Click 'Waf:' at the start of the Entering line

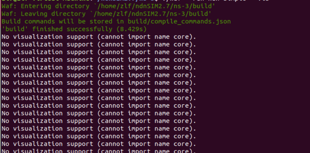(x=9, y=6)
